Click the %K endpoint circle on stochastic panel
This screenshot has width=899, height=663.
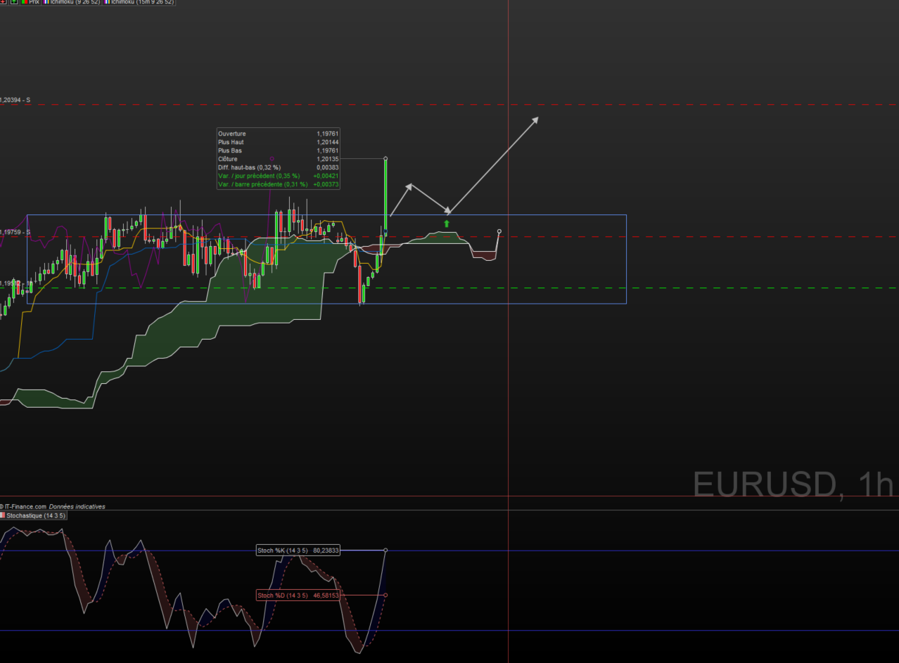click(x=385, y=550)
